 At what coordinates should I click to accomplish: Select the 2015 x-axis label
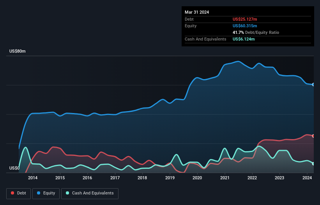(x=60, y=178)
